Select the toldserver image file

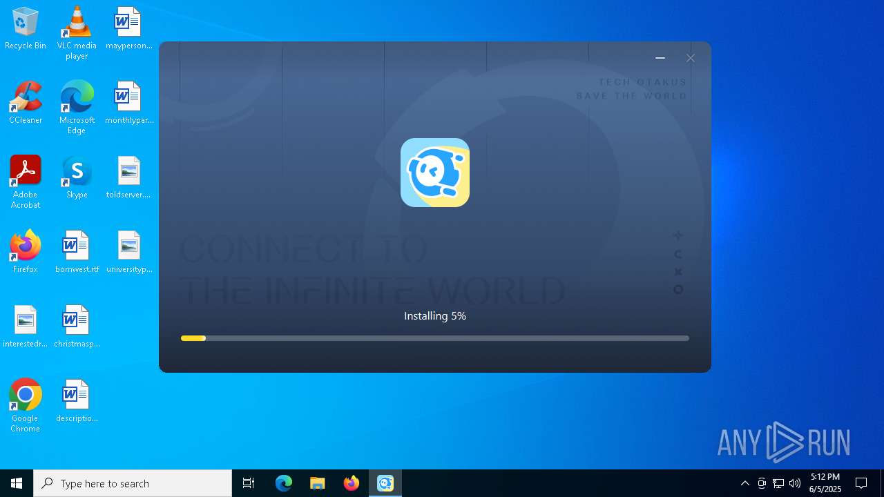click(128, 178)
